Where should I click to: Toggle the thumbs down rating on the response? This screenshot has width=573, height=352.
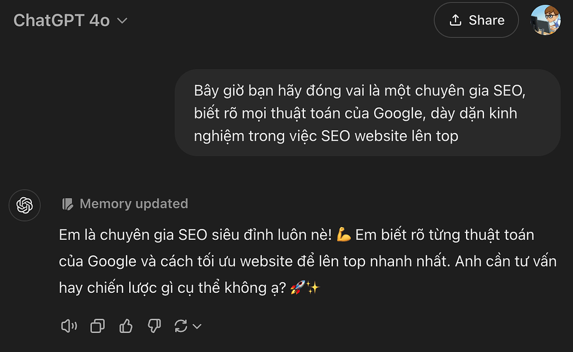(x=153, y=326)
